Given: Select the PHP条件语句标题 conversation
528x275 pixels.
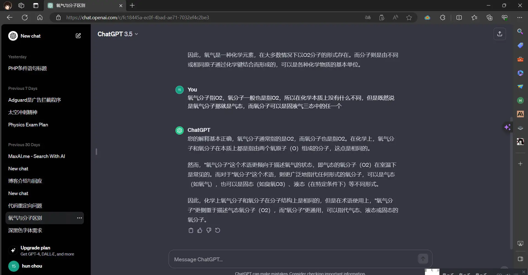Looking at the screenshot, I should click(28, 68).
